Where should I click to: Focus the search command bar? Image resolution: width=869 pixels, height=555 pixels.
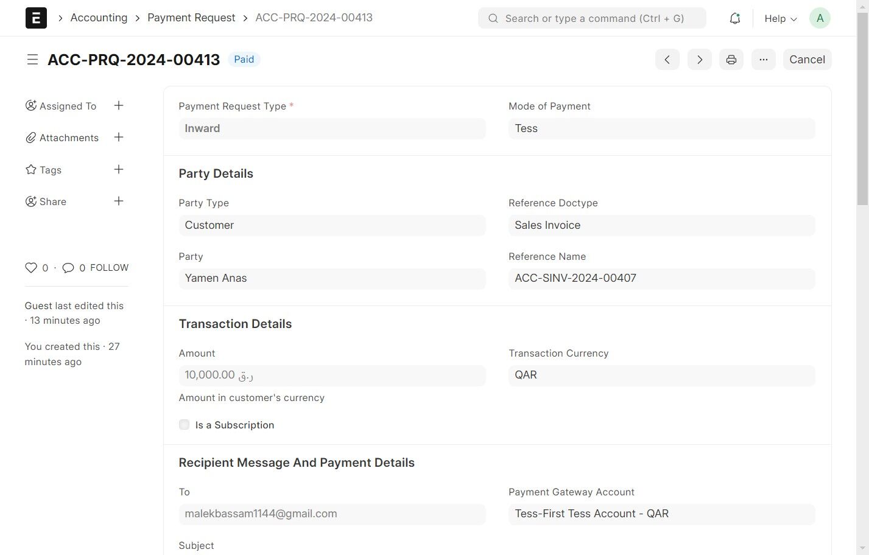point(592,18)
